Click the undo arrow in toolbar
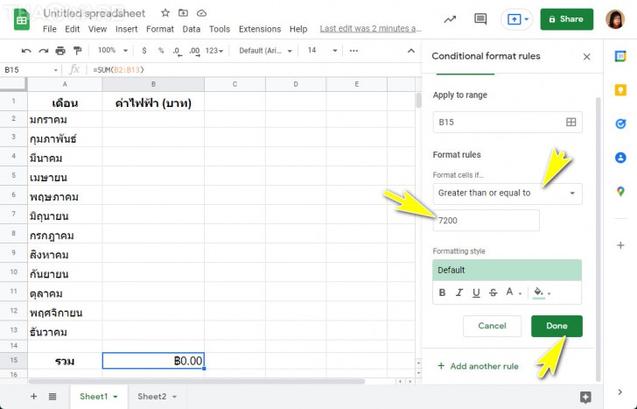 point(26,51)
